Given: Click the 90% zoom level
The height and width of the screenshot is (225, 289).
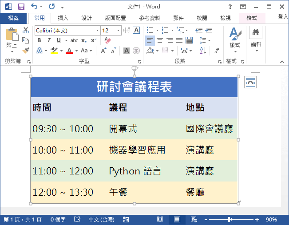Looking at the screenshot, I should (271, 220).
